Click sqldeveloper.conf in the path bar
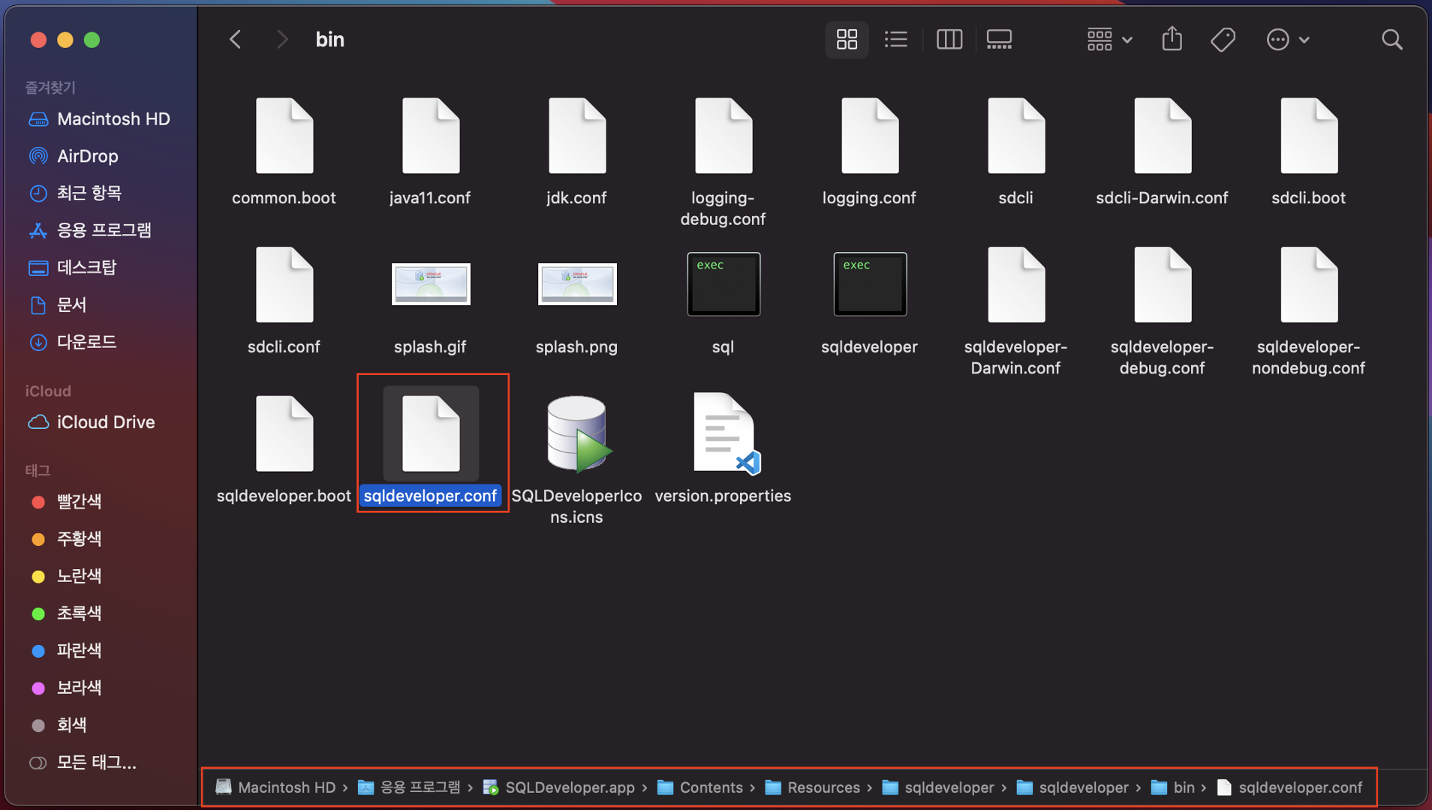This screenshot has width=1432, height=810. pos(1289,787)
